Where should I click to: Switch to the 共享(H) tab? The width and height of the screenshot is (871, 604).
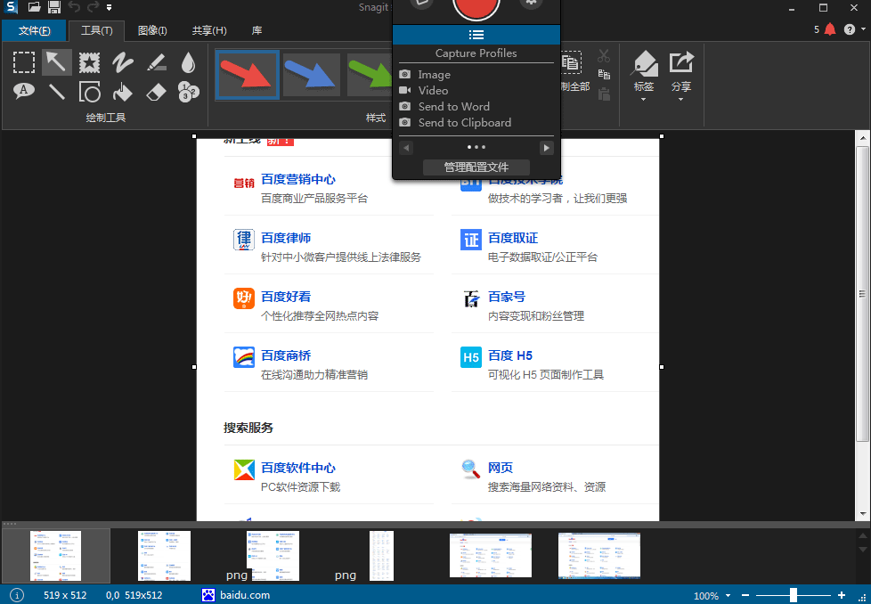coord(209,30)
